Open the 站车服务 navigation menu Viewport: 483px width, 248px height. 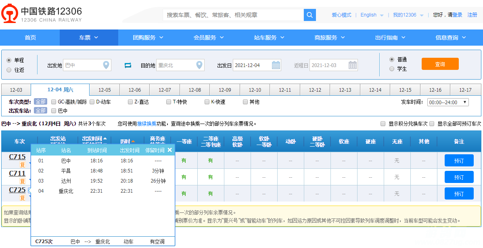pyautogui.click(x=269, y=38)
